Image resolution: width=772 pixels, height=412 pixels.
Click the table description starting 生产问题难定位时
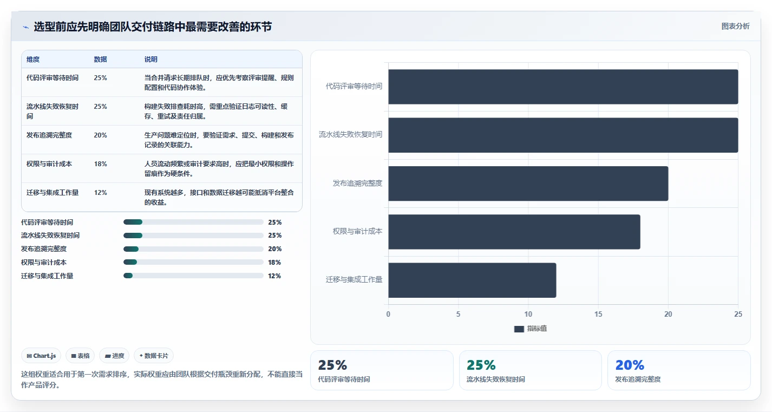(x=219, y=140)
